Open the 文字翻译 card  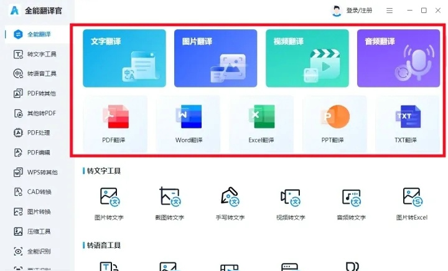pyautogui.click(x=124, y=58)
